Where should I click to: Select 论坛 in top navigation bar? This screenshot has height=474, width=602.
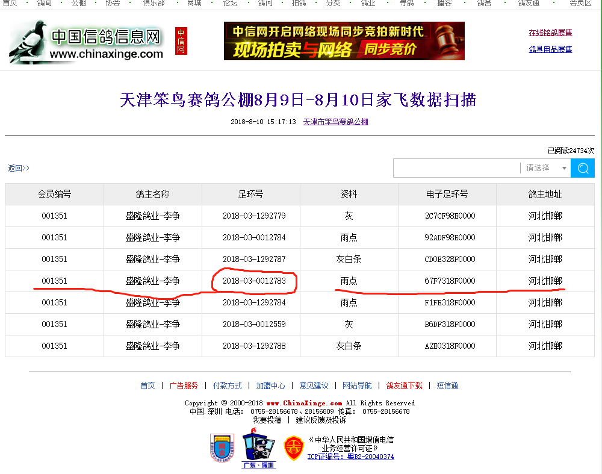click(x=230, y=3)
